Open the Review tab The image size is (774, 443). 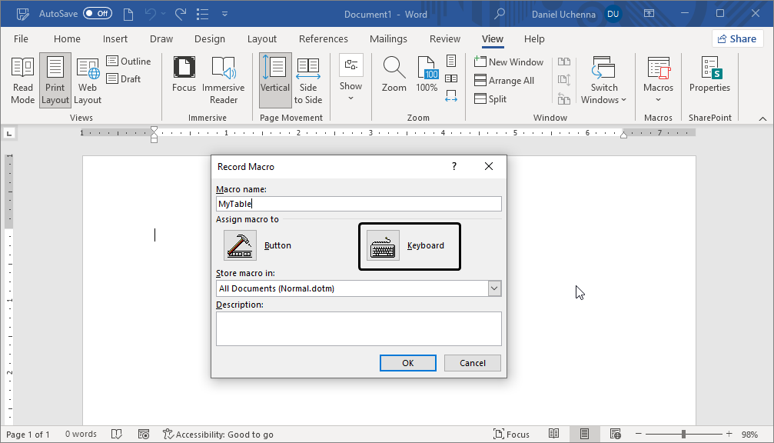coord(444,38)
